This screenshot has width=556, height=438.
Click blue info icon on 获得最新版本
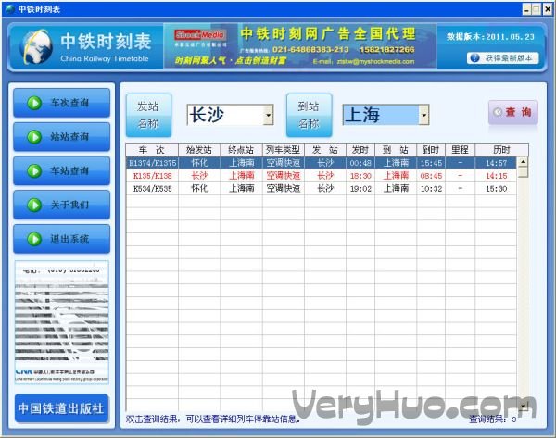coord(474,57)
